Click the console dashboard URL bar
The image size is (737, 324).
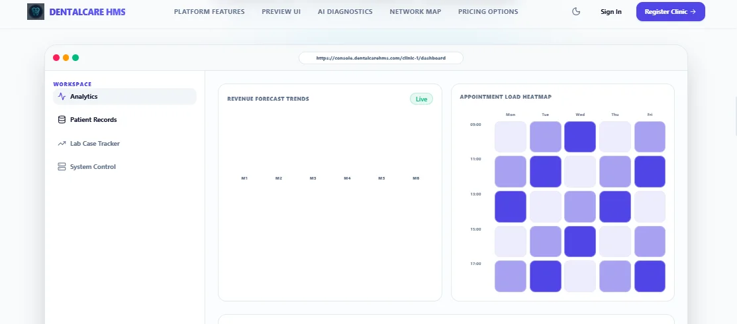point(381,58)
